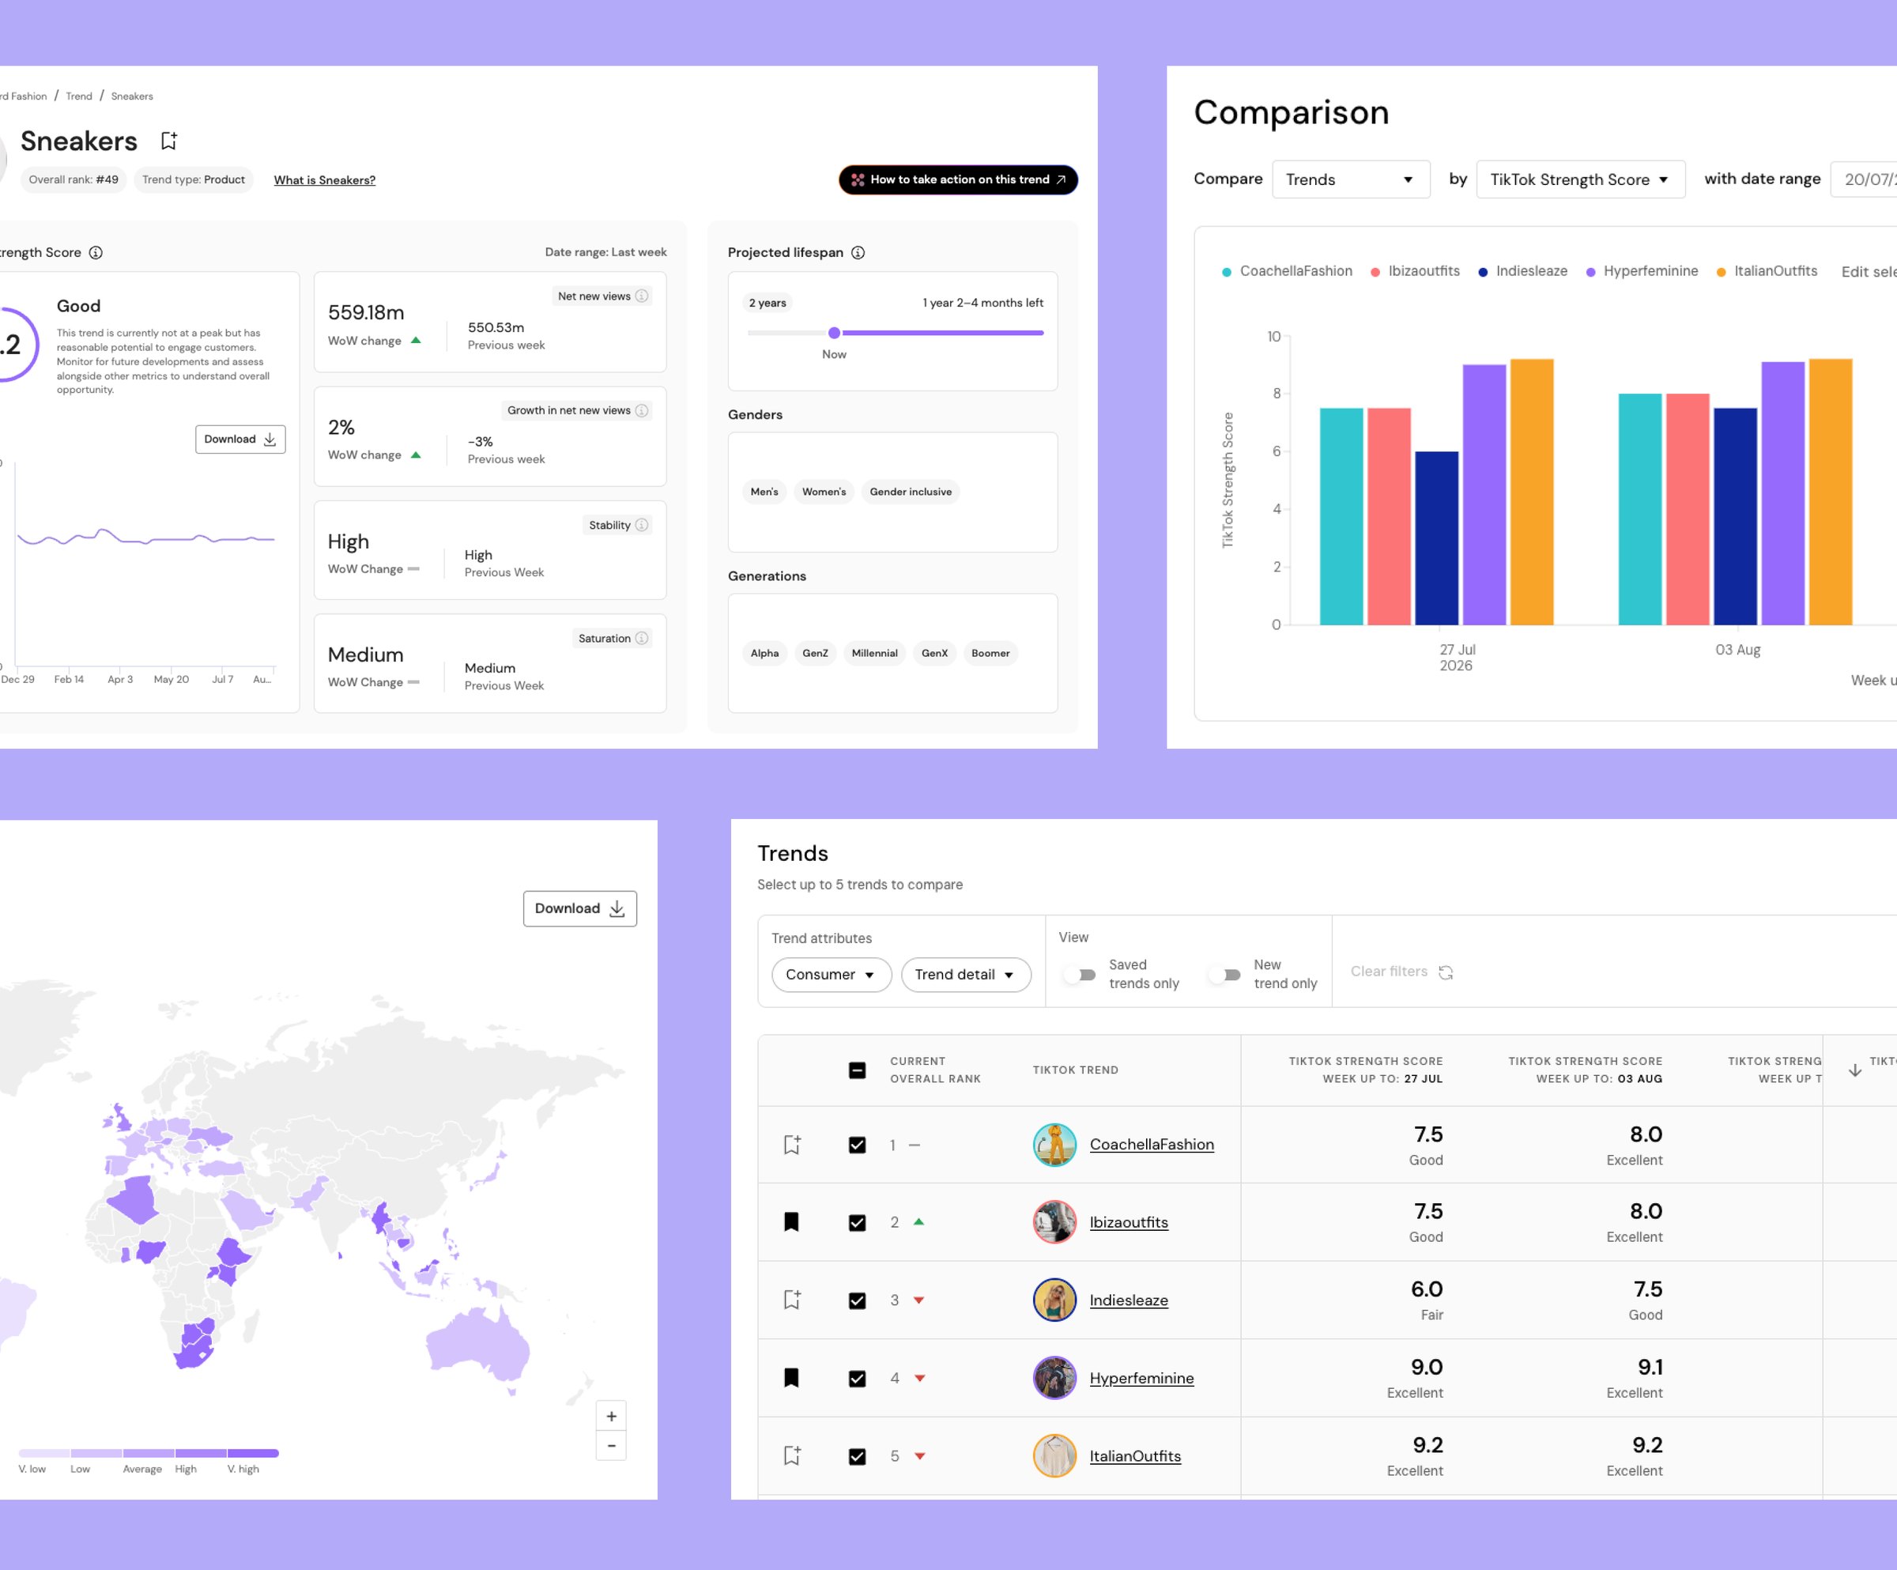
Task: Enable Saved trends only toggle
Action: [1080, 975]
